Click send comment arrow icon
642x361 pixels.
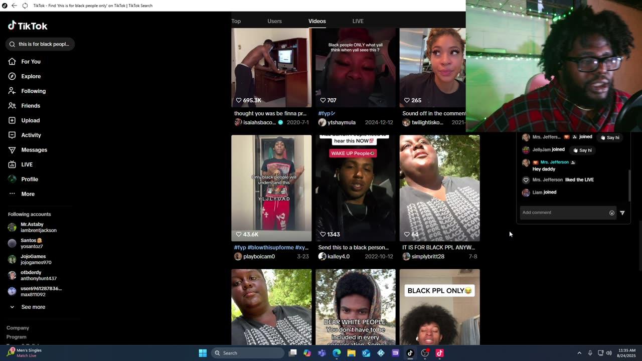click(622, 213)
